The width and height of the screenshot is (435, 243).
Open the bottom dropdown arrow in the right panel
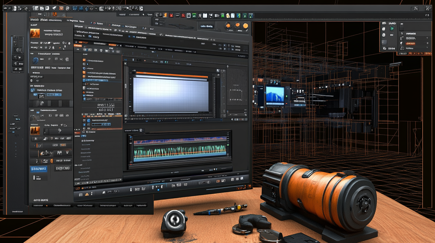point(427,47)
